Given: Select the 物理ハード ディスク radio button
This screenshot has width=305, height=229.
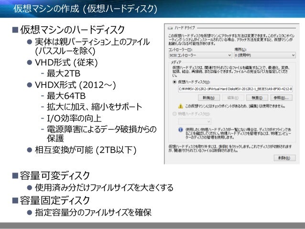Looking at the screenshot, I should tap(174, 114).
